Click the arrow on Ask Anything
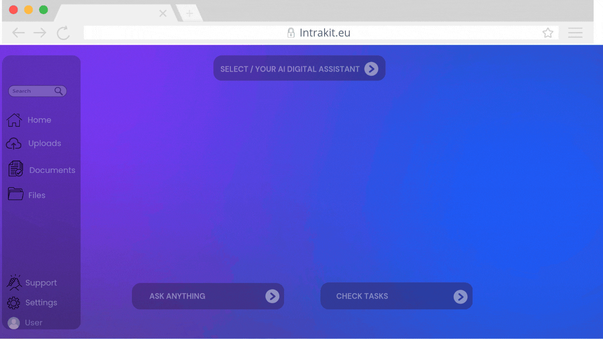 pos(272,296)
